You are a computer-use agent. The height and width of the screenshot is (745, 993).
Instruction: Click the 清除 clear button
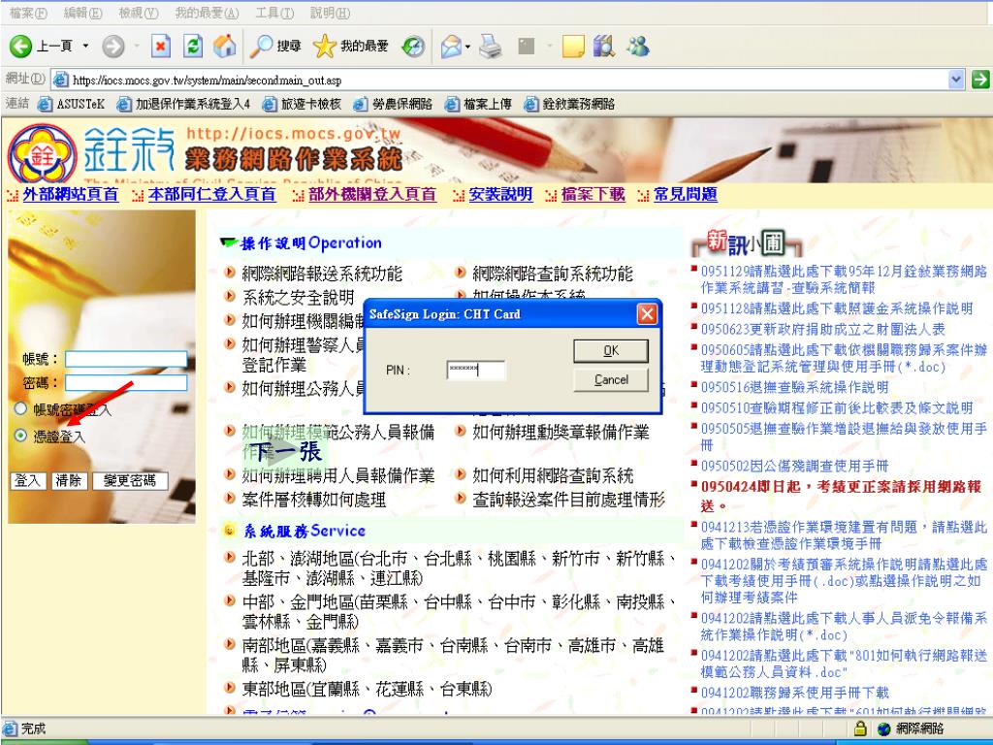pyautogui.click(x=69, y=480)
